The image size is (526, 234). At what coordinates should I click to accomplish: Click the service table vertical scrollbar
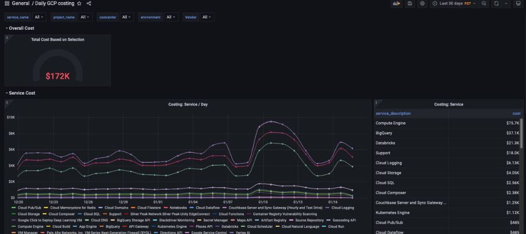521,133
